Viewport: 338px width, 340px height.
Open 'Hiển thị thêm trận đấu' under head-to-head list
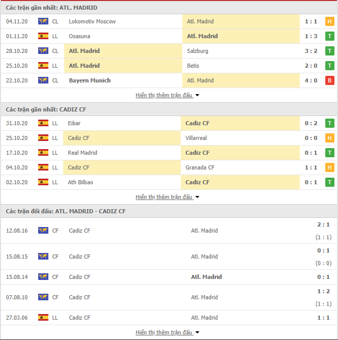164,332
